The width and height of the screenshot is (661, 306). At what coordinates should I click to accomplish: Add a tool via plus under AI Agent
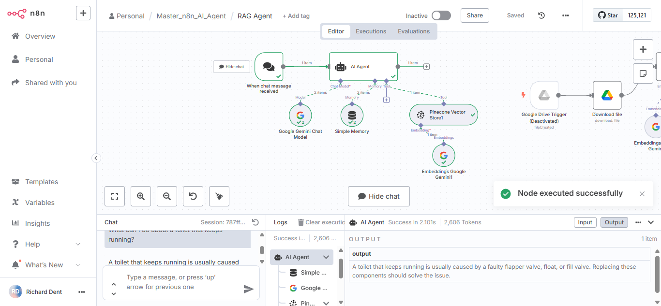pyautogui.click(x=386, y=100)
